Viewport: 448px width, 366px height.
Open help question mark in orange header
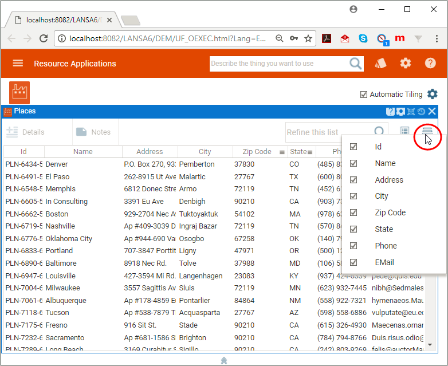430,63
